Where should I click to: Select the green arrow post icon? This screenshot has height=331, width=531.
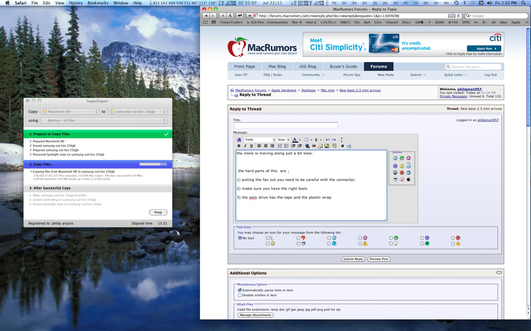point(422,243)
